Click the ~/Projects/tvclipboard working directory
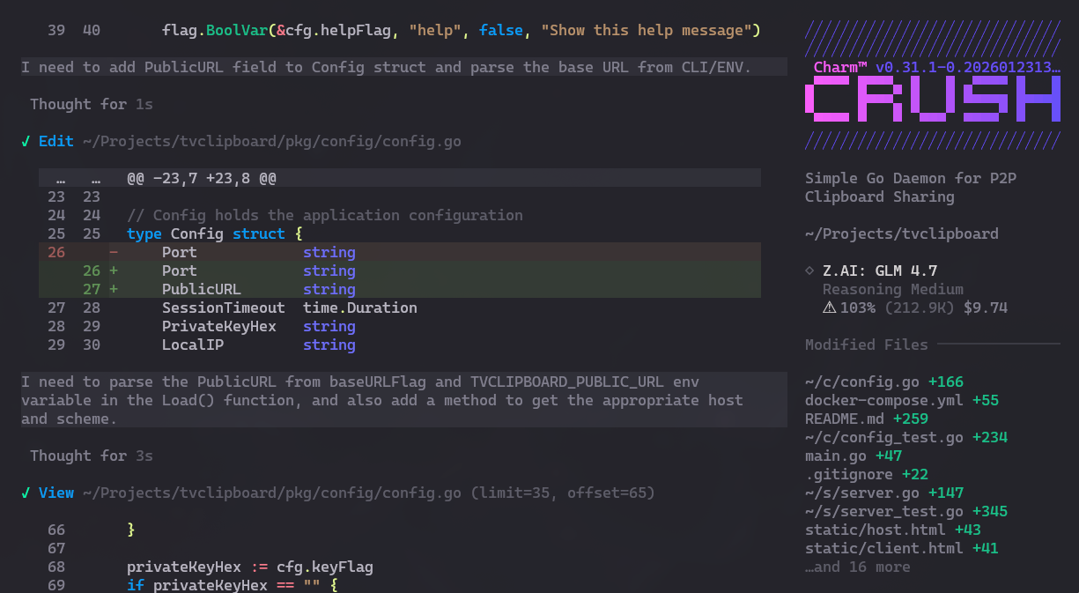Screen dimensions: 1079x593 pyautogui.click(x=901, y=233)
